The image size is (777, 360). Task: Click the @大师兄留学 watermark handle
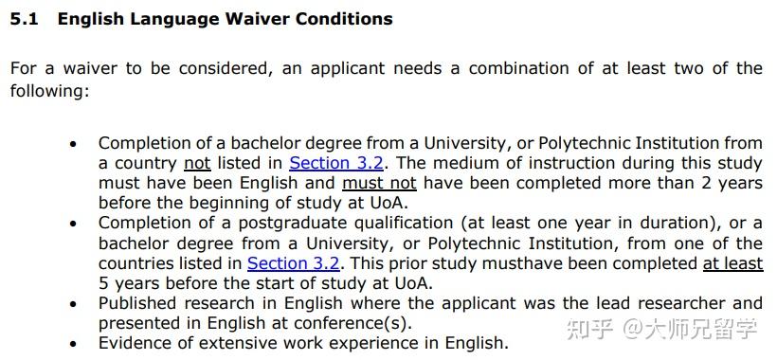(x=690, y=329)
